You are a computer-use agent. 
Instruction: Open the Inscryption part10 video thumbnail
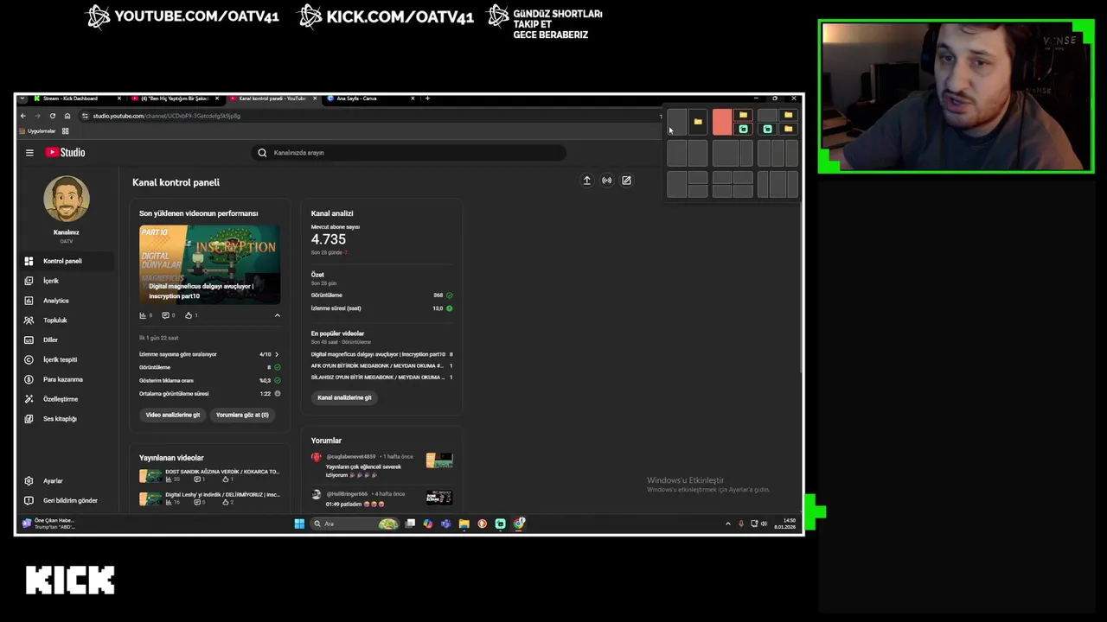[x=209, y=264]
